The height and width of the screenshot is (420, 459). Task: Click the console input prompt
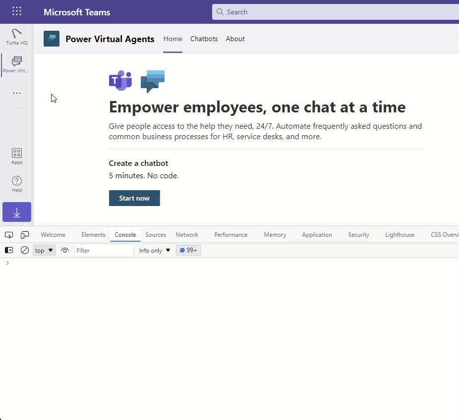pyautogui.click(x=231, y=263)
